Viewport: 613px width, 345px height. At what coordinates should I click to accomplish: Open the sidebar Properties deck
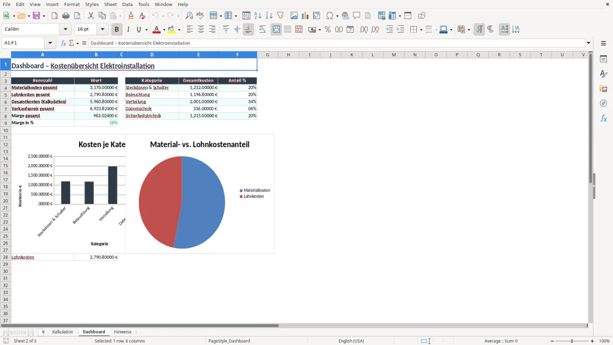603,59
